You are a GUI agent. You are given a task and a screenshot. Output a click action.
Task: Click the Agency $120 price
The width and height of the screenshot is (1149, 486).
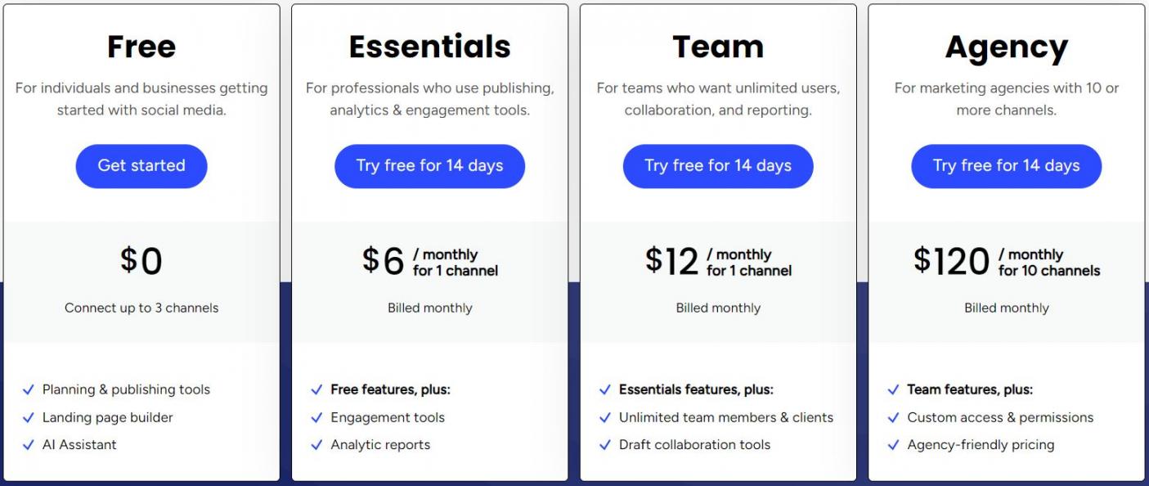(x=951, y=261)
